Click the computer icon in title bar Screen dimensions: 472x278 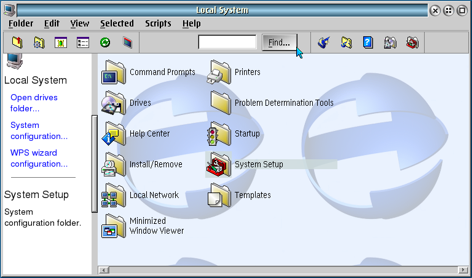click(9, 10)
